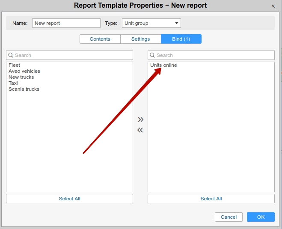282x229 pixels.
Task: Select Fleet in the left list
Action: pyautogui.click(x=15, y=65)
